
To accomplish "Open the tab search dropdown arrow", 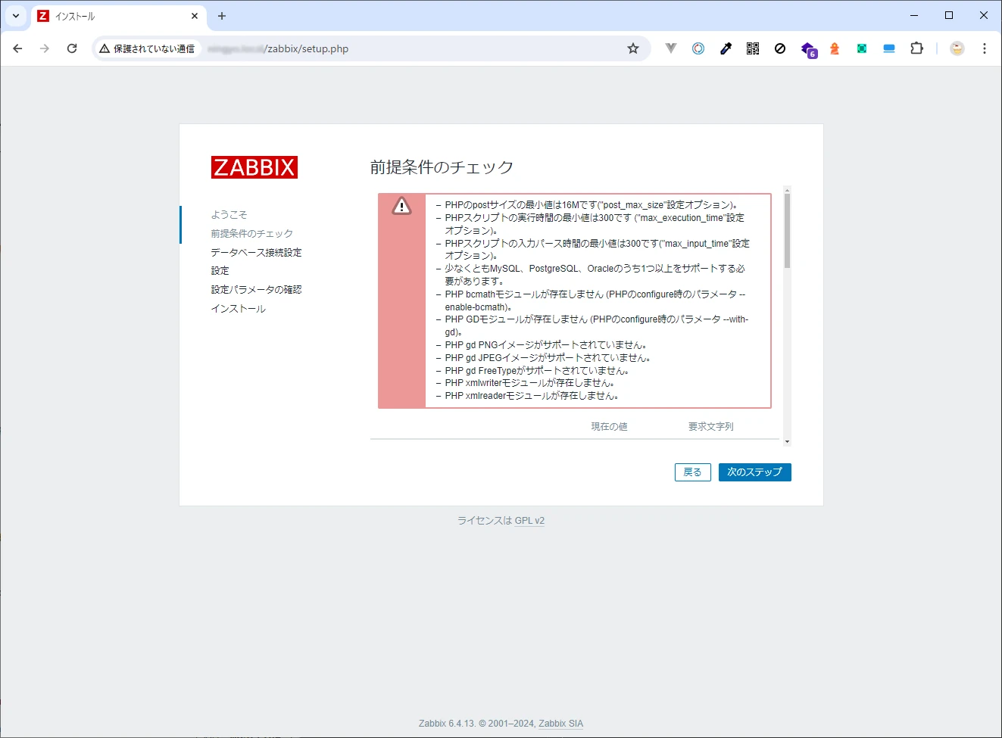I will coord(16,16).
